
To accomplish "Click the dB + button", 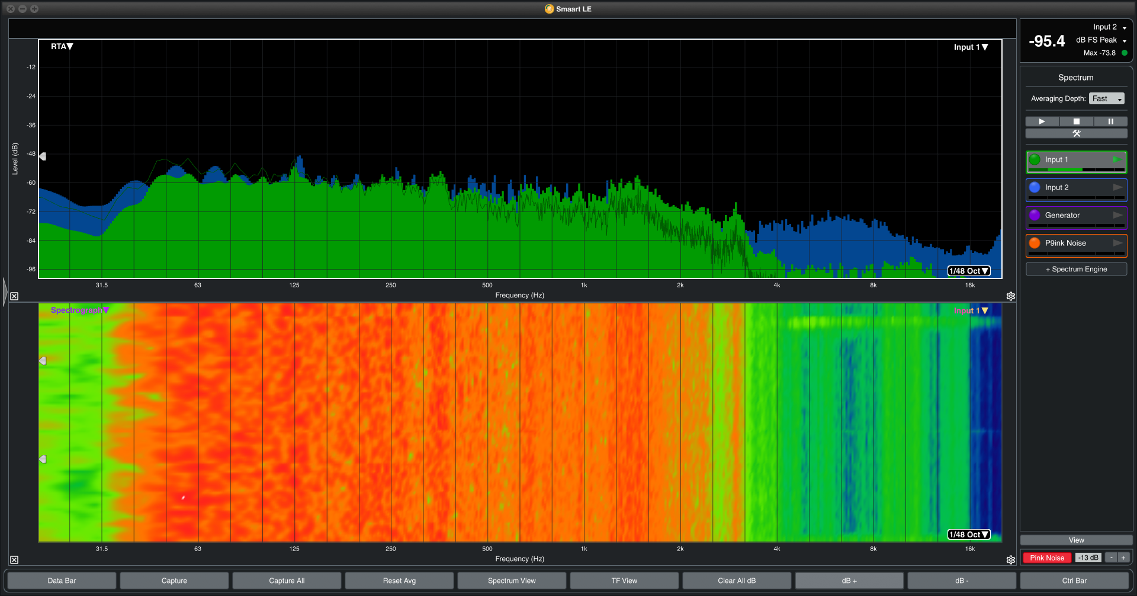I will (x=849, y=581).
